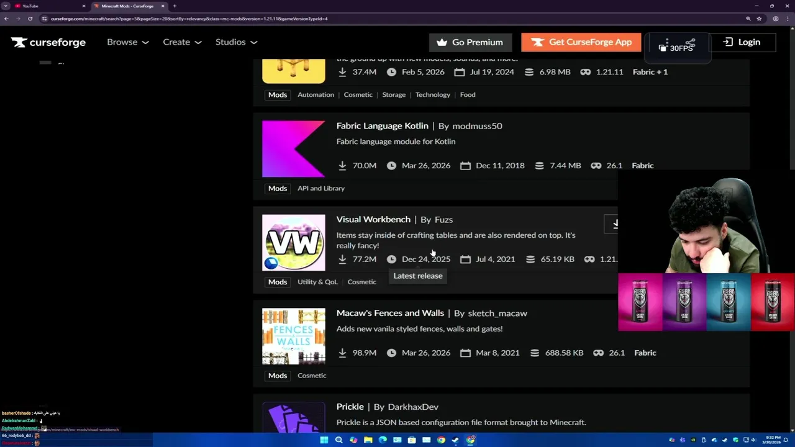This screenshot has height=447, width=795.
Task: Click the Utility & QoL tag
Action: tap(317, 282)
